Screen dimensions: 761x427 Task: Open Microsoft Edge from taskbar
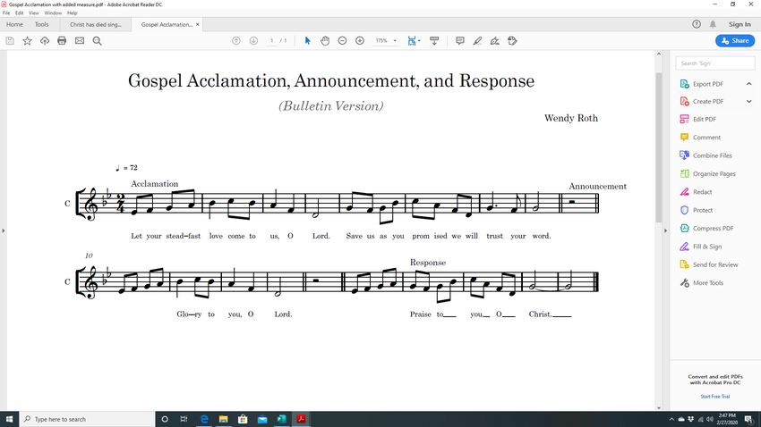(x=204, y=419)
